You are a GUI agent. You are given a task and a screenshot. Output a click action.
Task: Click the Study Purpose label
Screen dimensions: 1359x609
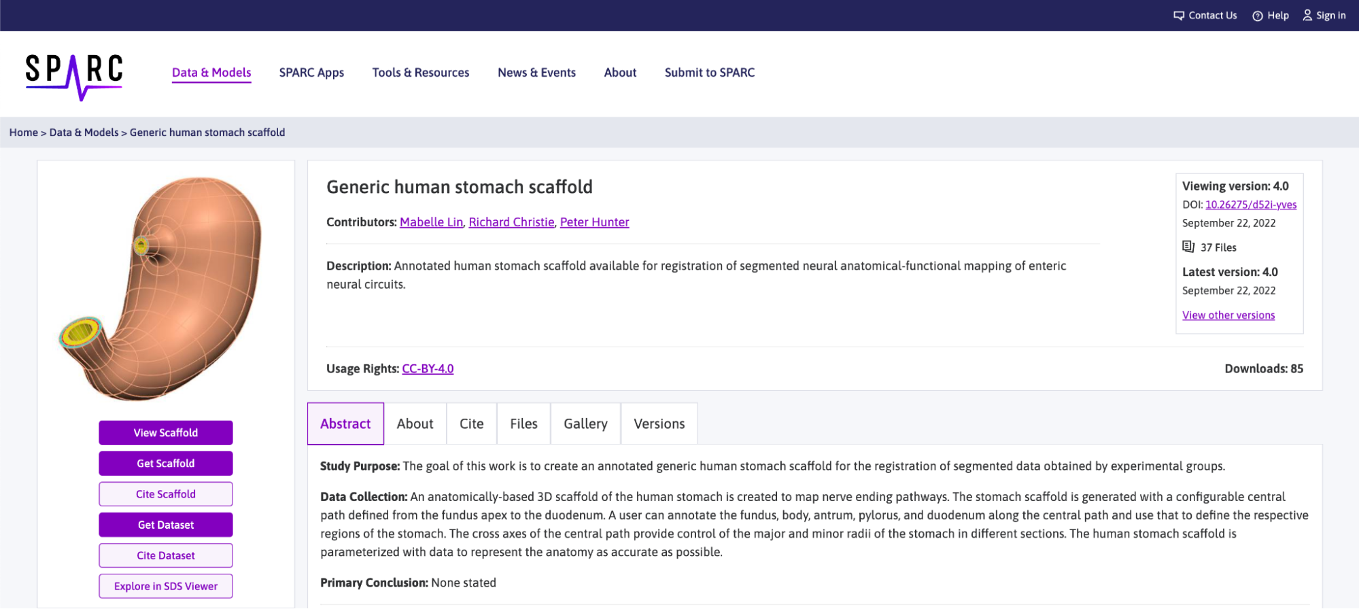tap(360, 466)
